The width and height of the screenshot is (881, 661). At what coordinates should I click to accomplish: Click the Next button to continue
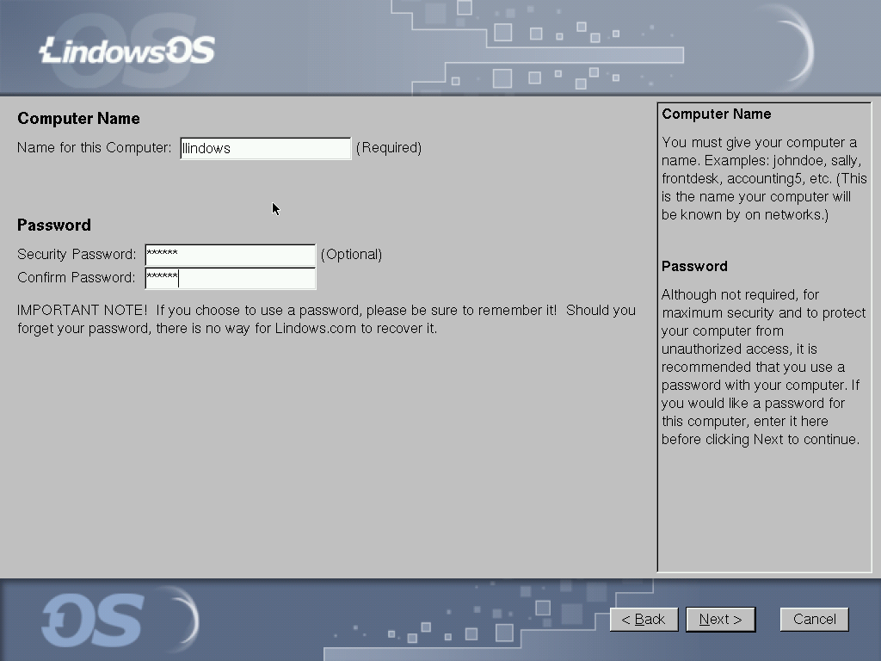720,620
